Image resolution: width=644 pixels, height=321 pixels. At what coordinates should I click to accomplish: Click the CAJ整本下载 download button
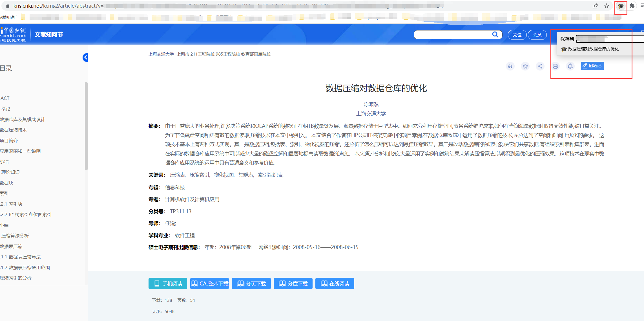pyautogui.click(x=209, y=283)
